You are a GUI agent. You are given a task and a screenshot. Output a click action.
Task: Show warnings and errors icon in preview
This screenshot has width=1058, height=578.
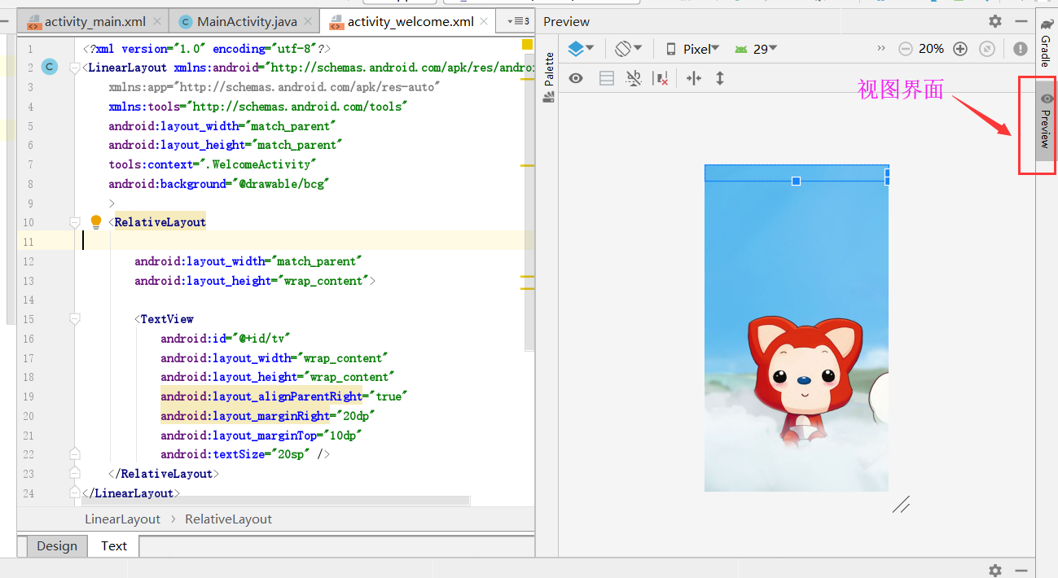(x=1021, y=49)
